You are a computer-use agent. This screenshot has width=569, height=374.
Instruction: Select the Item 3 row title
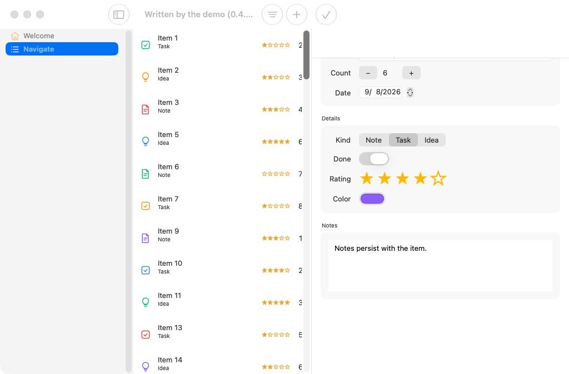[x=168, y=103]
